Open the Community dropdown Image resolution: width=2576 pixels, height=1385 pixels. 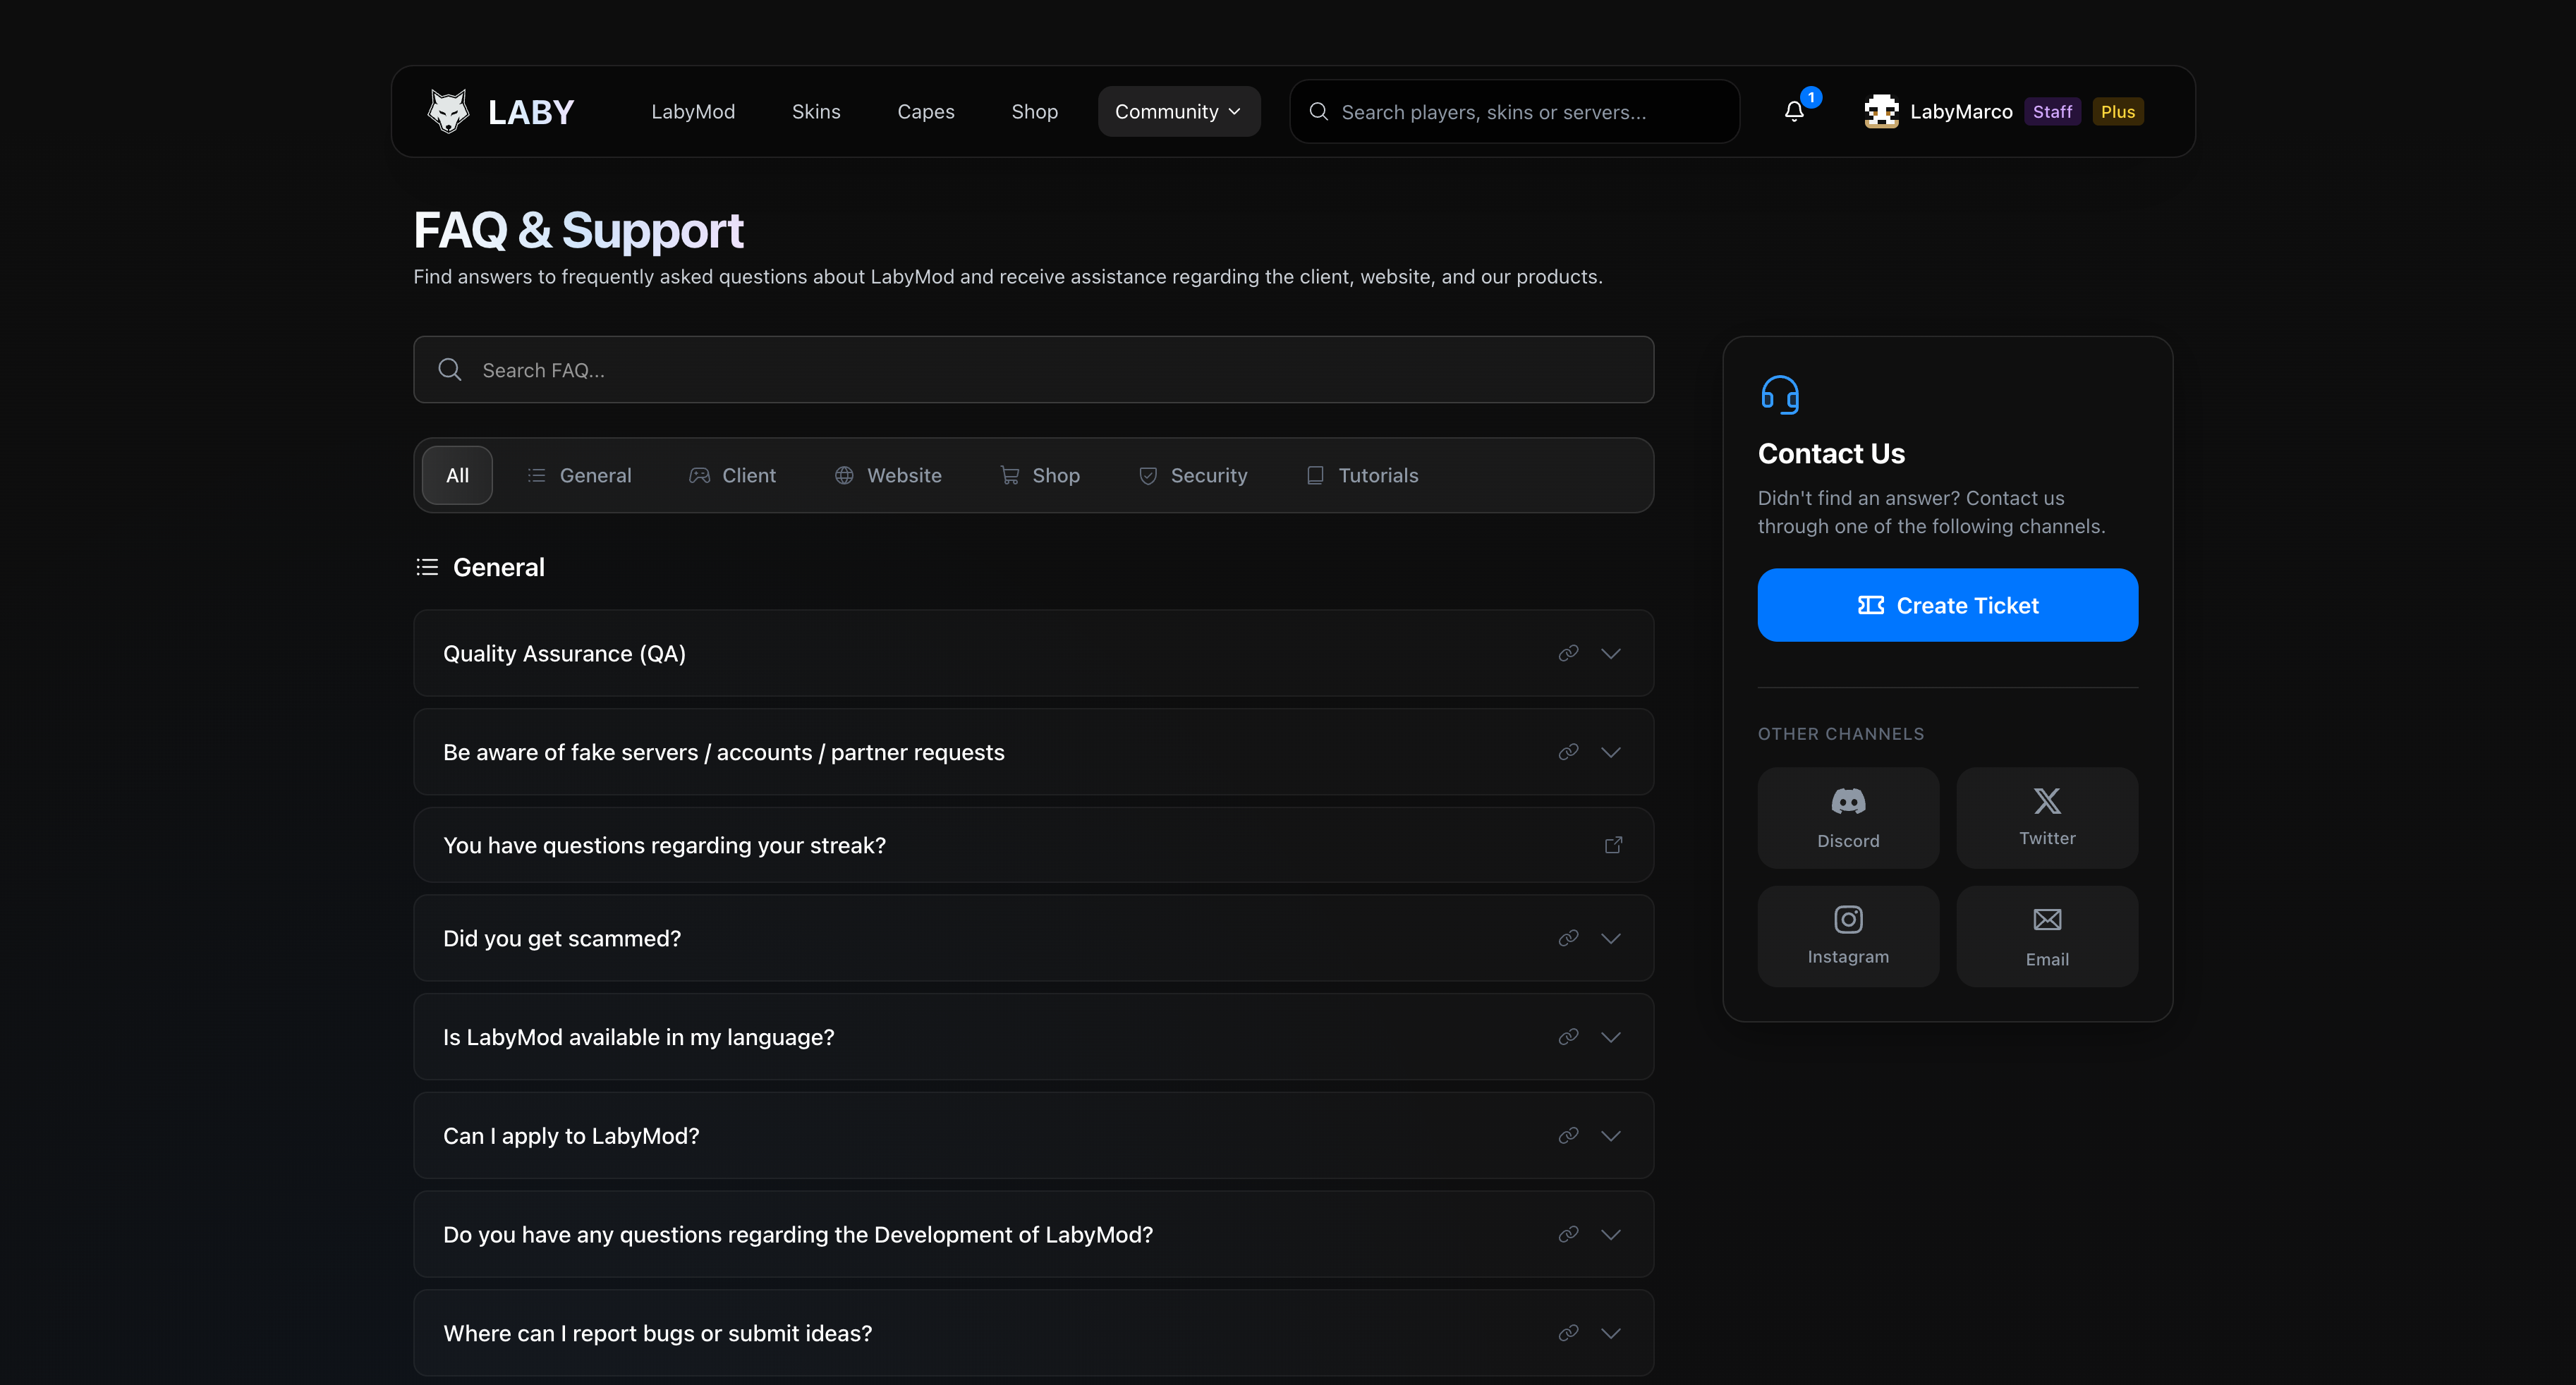1178,111
